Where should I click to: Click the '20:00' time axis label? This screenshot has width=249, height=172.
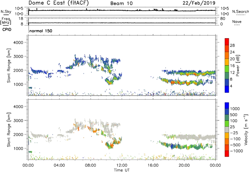point(184,165)
